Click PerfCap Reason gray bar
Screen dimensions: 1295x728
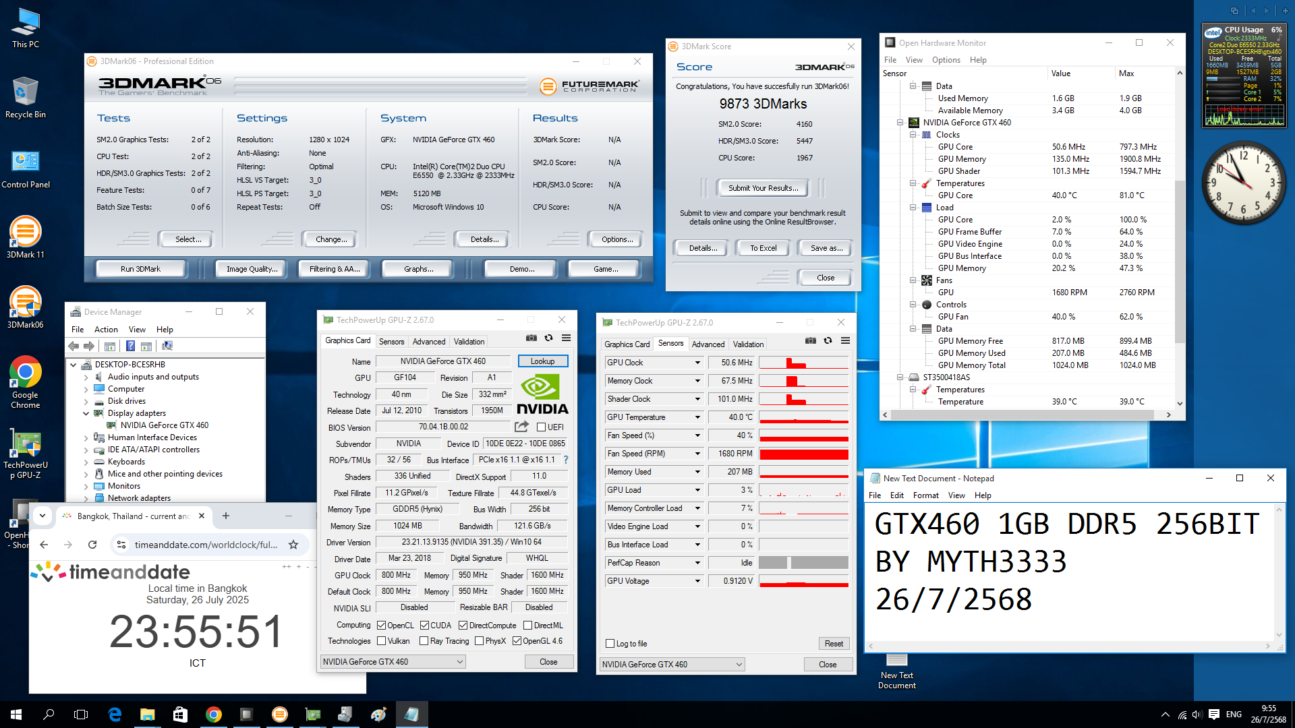pos(803,563)
